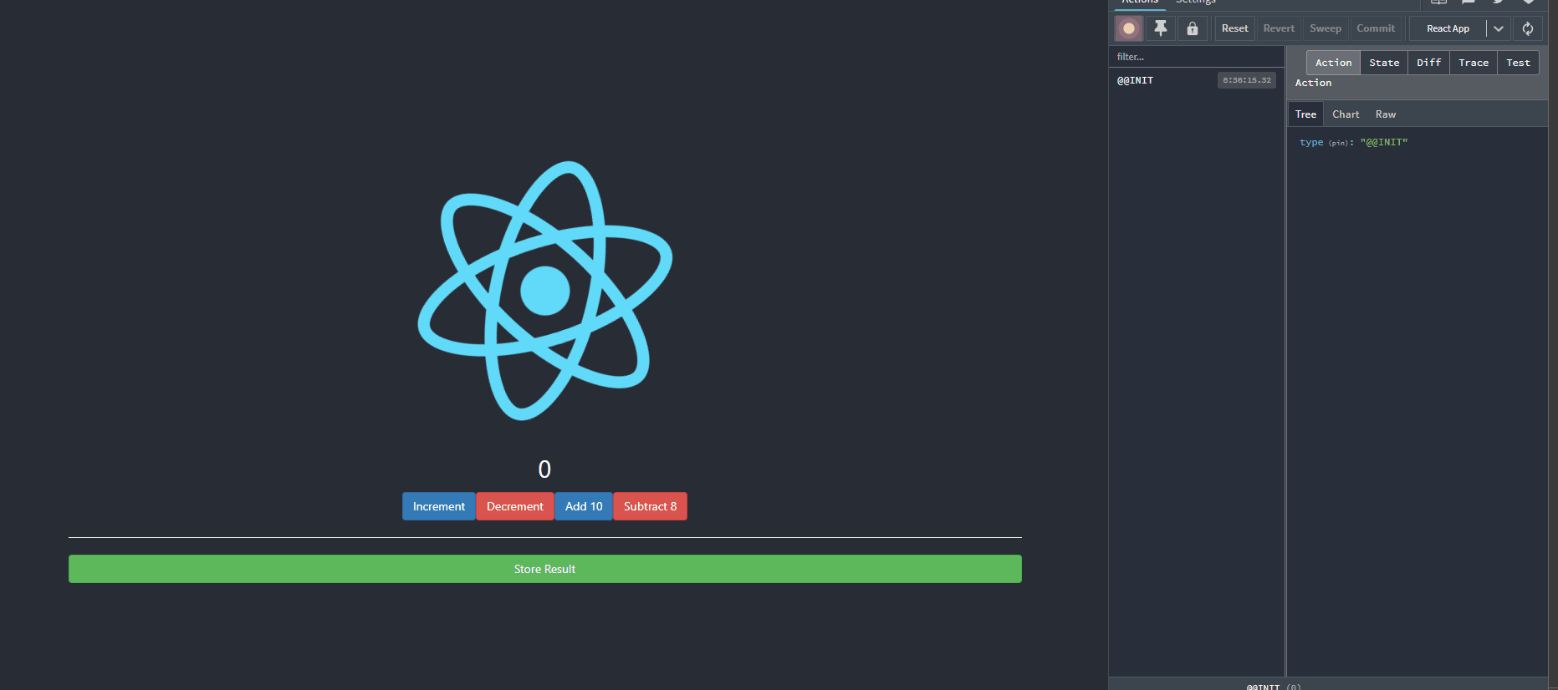This screenshot has width=1558, height=690.
Task: Click the Increment button
Action: (x=439, y=506)
